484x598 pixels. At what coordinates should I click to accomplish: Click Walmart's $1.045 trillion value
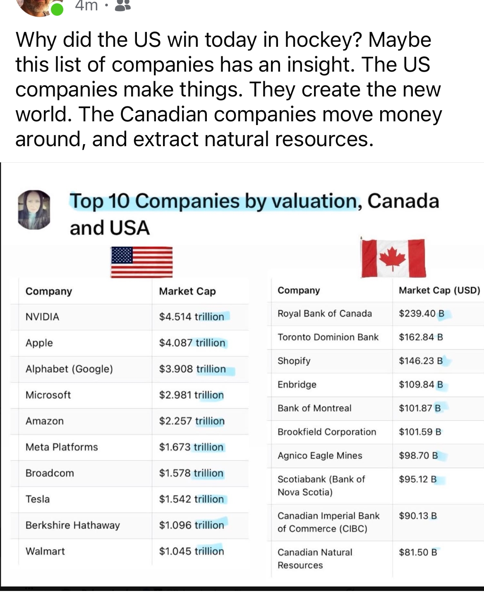pyautogui.click(x=192, y=551)
